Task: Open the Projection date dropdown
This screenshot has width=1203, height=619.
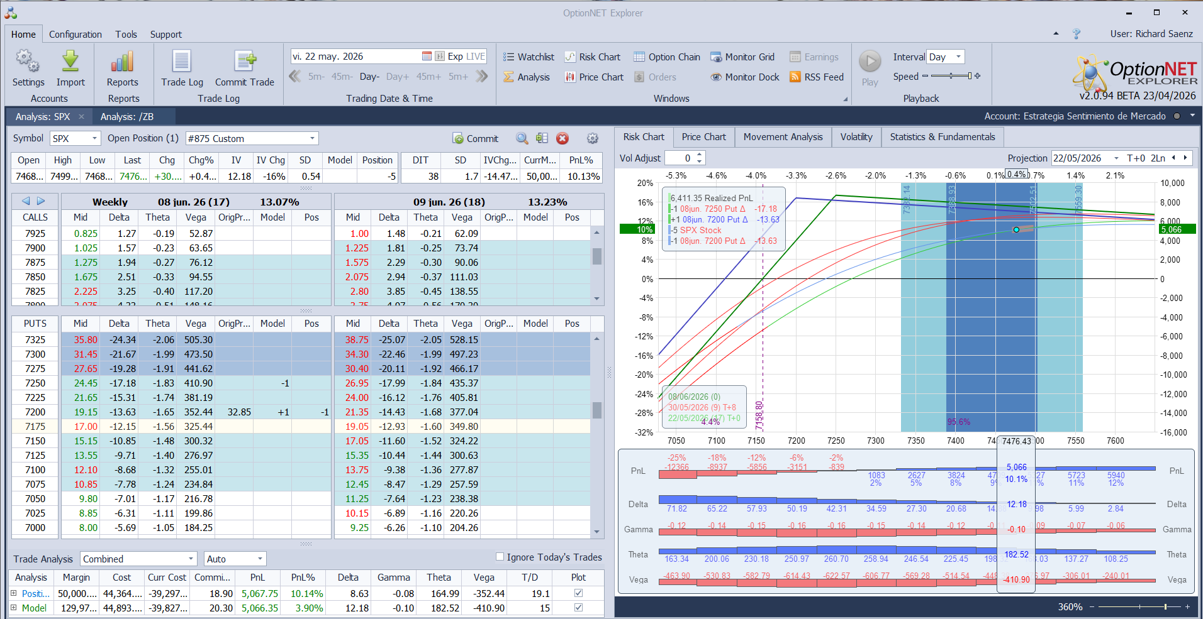Action: point(1116,158)
